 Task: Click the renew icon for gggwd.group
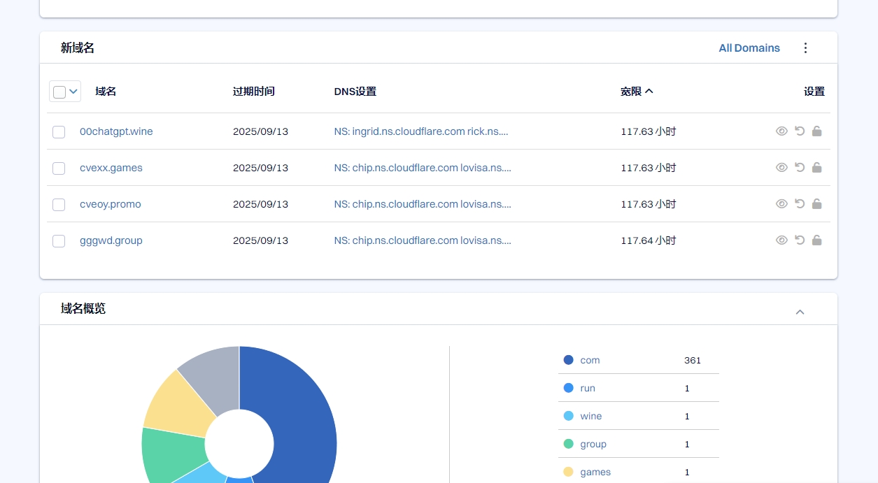[800, 240]
